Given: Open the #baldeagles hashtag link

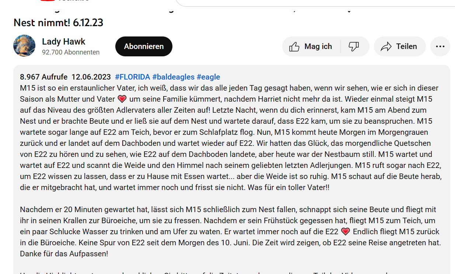Looking at the screenshot, I should click(x=174, y=77).
